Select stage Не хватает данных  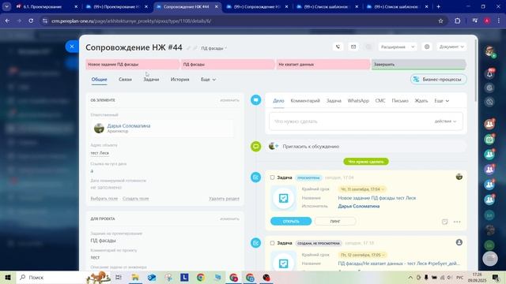point(323,65)
